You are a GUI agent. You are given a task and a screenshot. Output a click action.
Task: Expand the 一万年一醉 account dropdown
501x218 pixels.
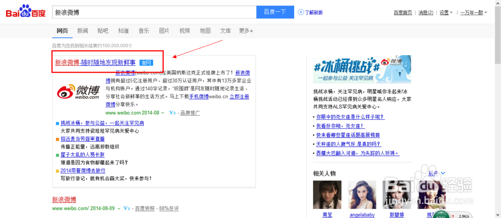pyautogui.click(x=473, y=13)
